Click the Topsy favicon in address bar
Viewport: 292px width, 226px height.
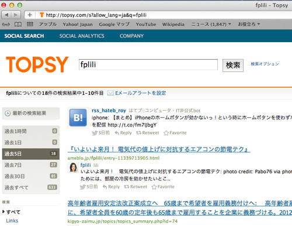41,15
